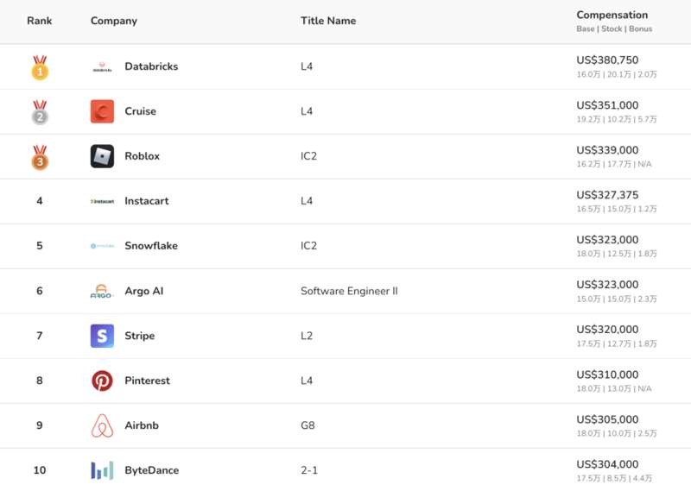Screen dimensions: 691x491
Task: Select the US$320,000 Stripe compensation
Action: click(607, 330)
